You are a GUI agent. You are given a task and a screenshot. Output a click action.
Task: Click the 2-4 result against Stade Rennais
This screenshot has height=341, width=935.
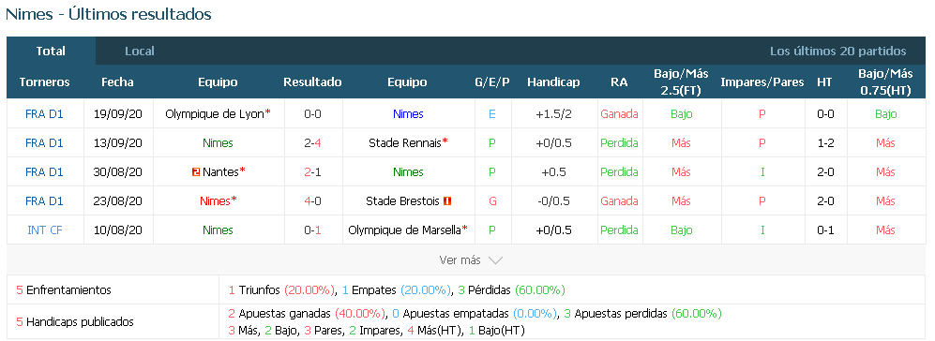(x=312, y=143)
